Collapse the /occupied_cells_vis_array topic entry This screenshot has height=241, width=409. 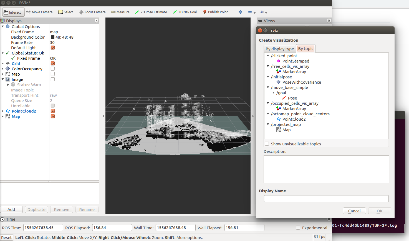click(x=268, y=103)
